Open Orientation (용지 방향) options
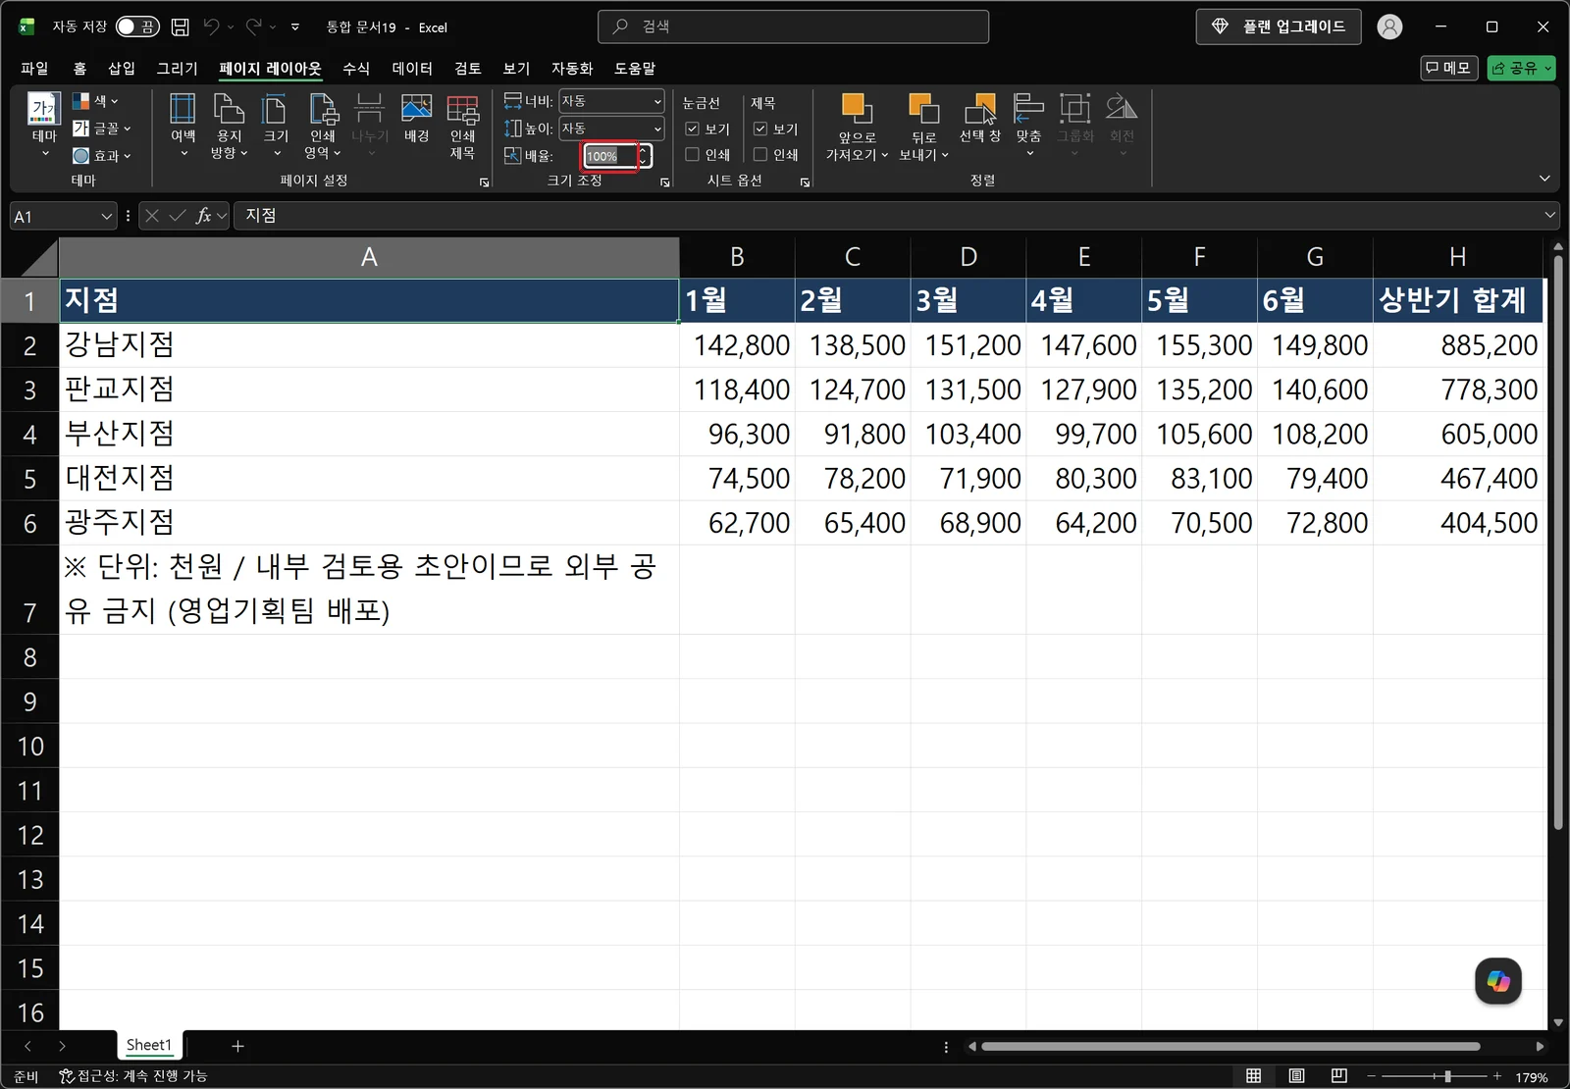 point(229,126)
